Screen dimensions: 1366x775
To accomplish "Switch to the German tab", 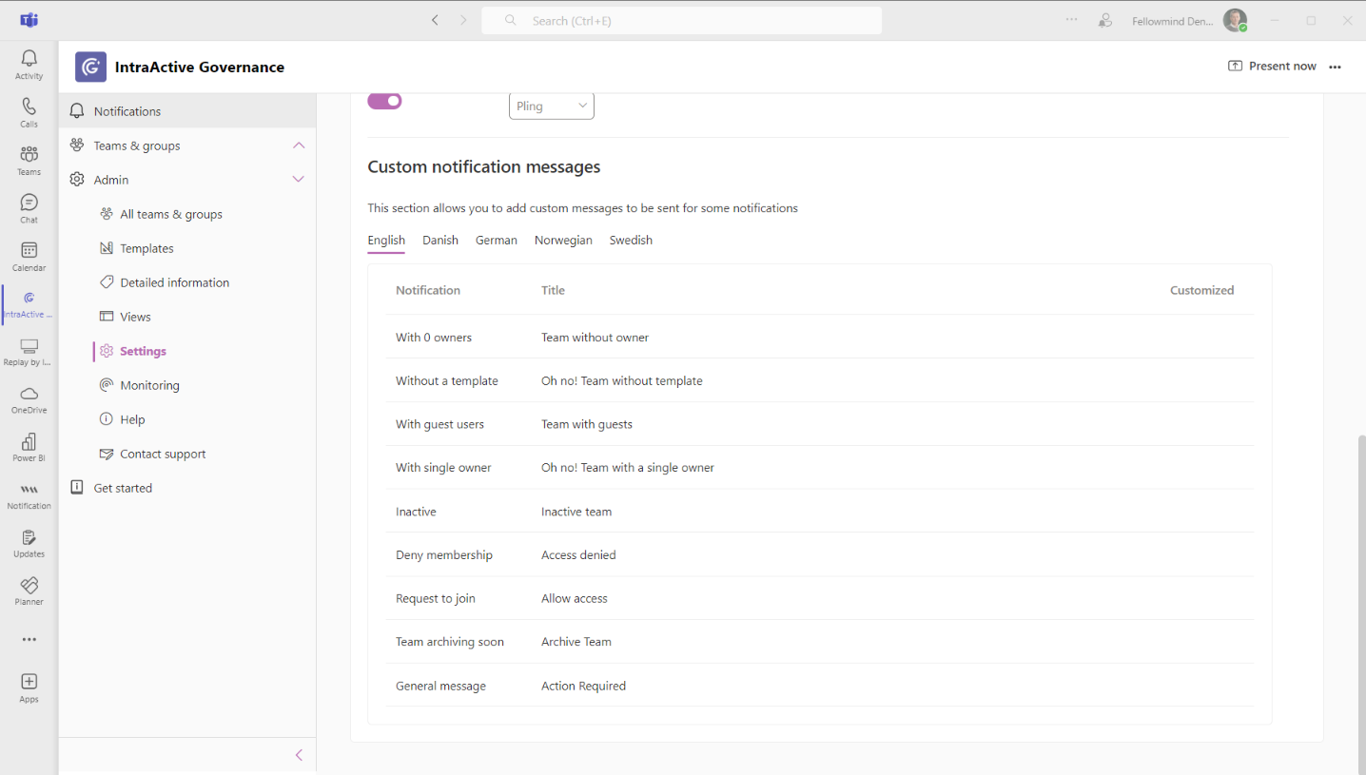I will (497, 241).
